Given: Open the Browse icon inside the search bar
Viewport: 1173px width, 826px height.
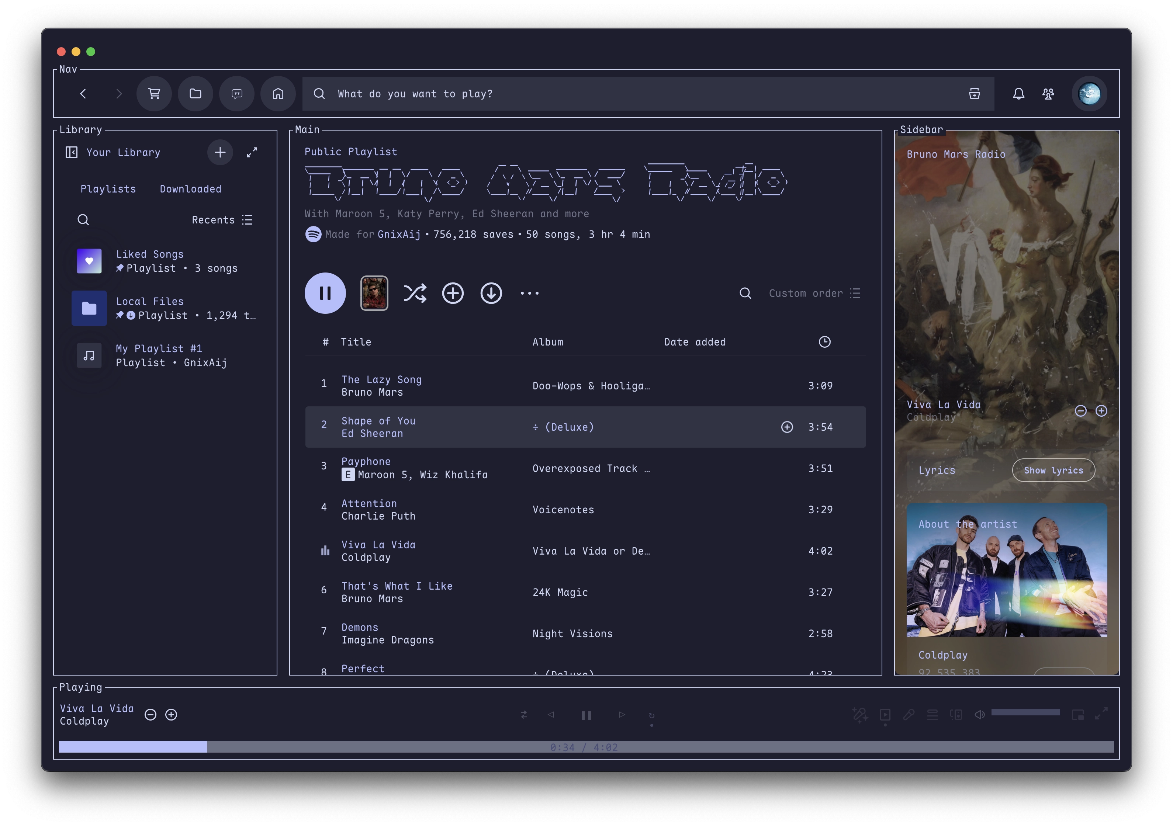Looking at the screenshot, I should pos(974,94).
